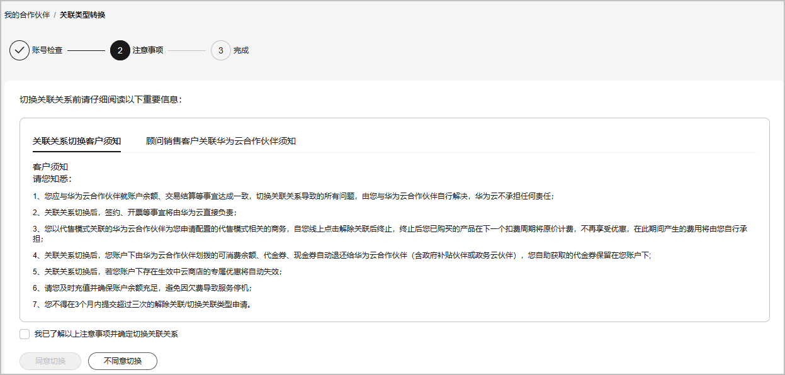This screenshot has height=375, width=785.
Task: Click notice item 4 about 代金券、现金券
Action: tap(342, 255)
